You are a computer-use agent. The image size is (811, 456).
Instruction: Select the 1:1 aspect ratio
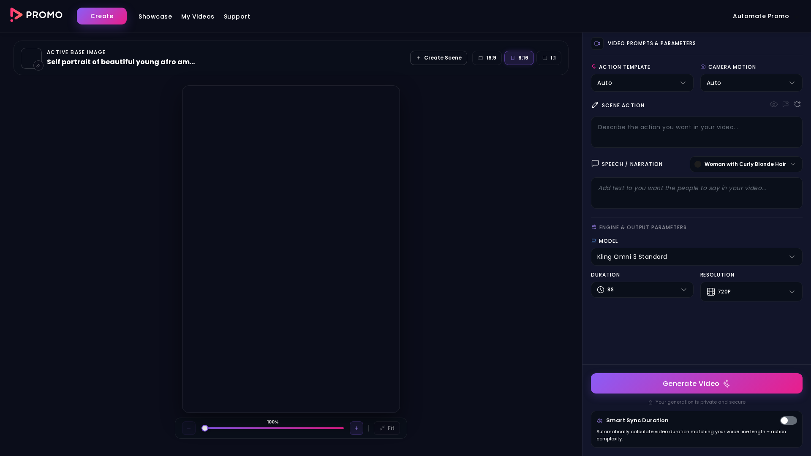[549, 58]
